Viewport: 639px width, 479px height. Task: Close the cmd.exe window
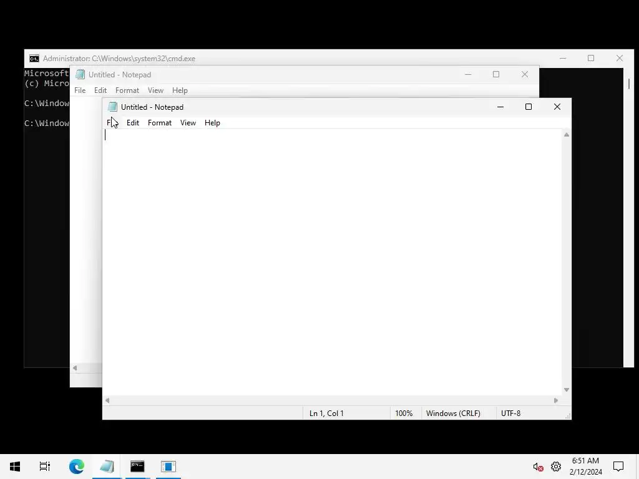click(x=620, y=58)
